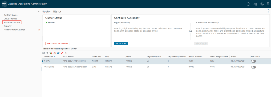
Task: Click the Cluster Status panel heading
Action: [53, 18]
